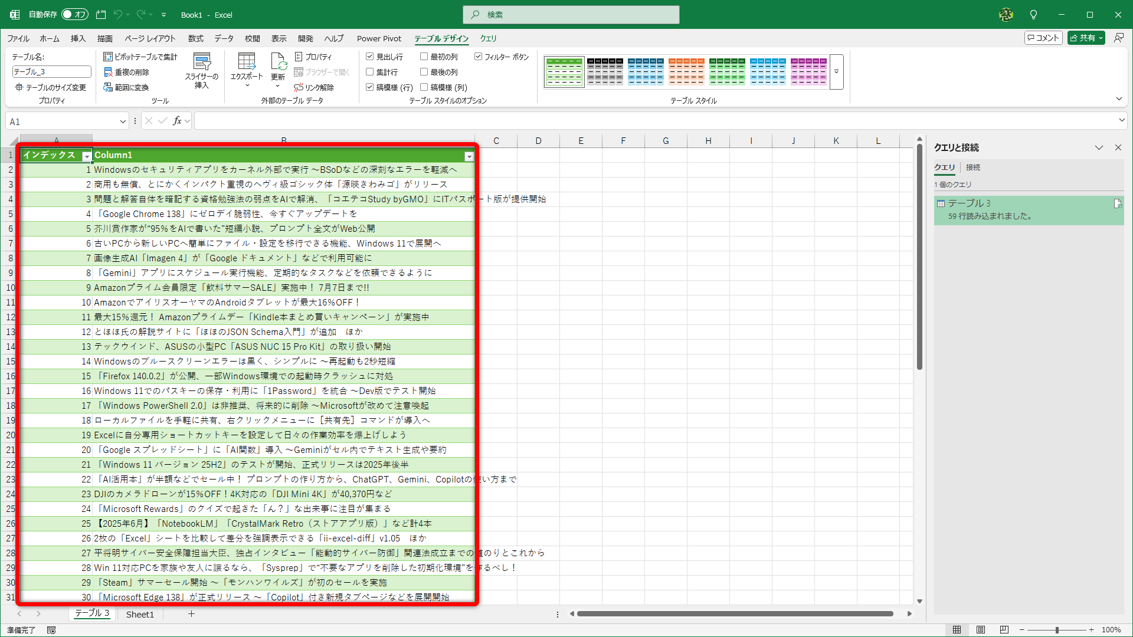The width and height of the screenshot is (1133, 637).
Task: Enable the 集計行 checkbox
Action: click(x=370, y=72)
